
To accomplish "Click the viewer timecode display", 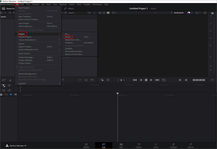I will coord(199,80).
